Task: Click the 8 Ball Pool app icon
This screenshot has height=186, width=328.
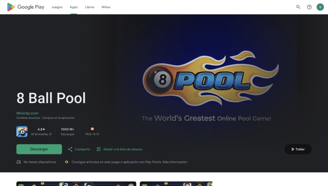Action: (x=22, y=131)
